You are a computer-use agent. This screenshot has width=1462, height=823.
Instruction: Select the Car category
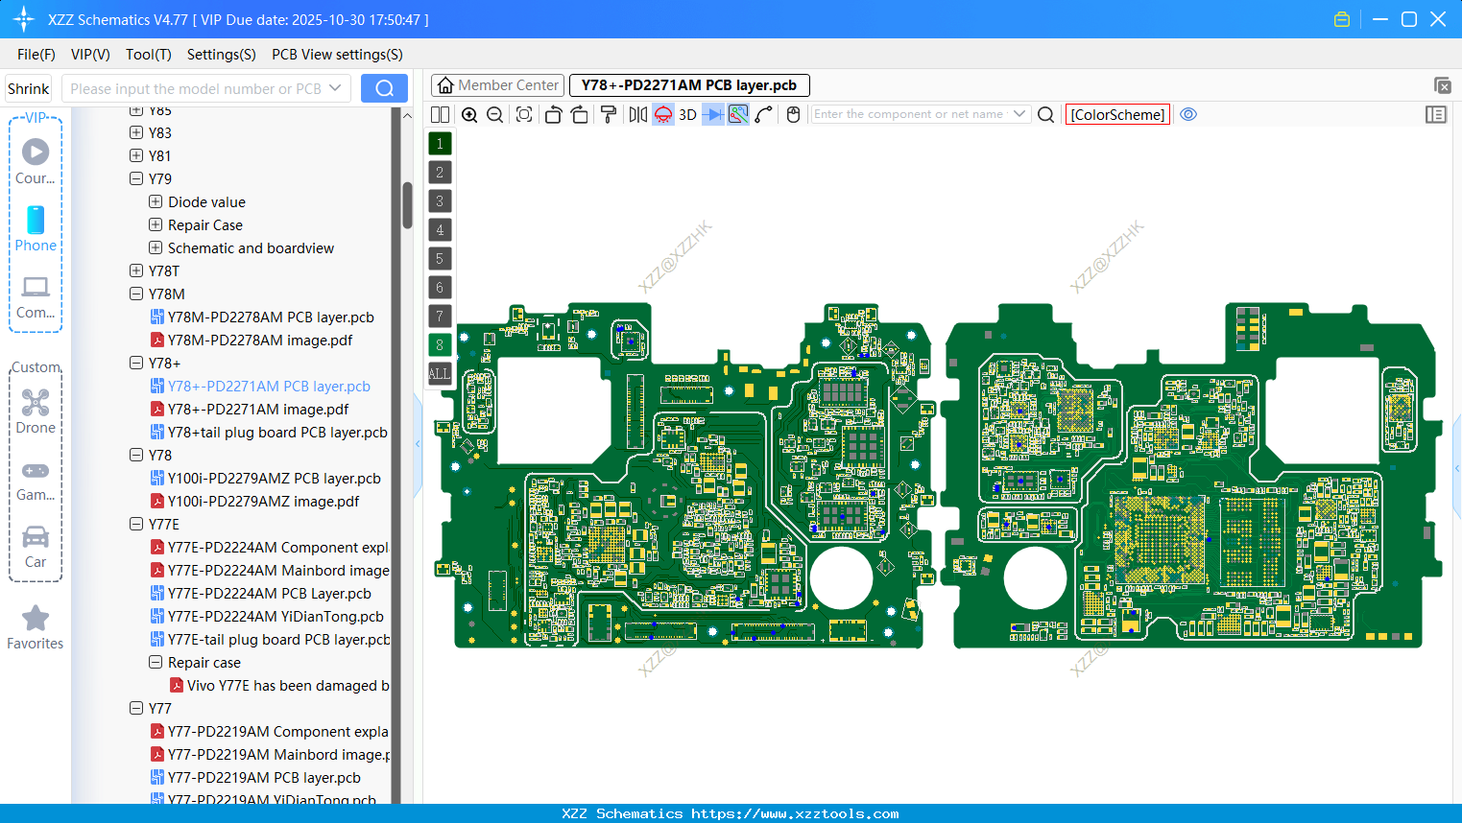[x=36, y=547]
